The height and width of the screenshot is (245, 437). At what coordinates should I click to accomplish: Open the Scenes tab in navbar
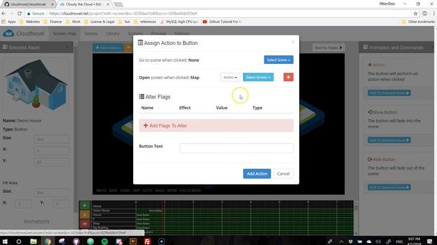(x=91, y=33)
